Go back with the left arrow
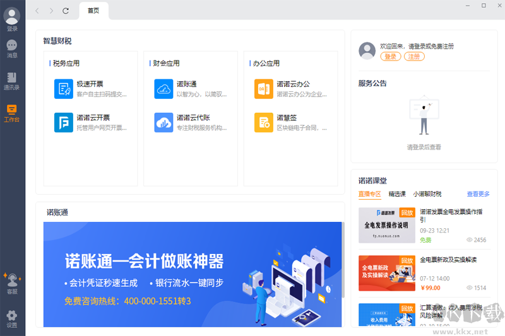The height and width of the screenshot is (336, 505). (x=37, y=11)
